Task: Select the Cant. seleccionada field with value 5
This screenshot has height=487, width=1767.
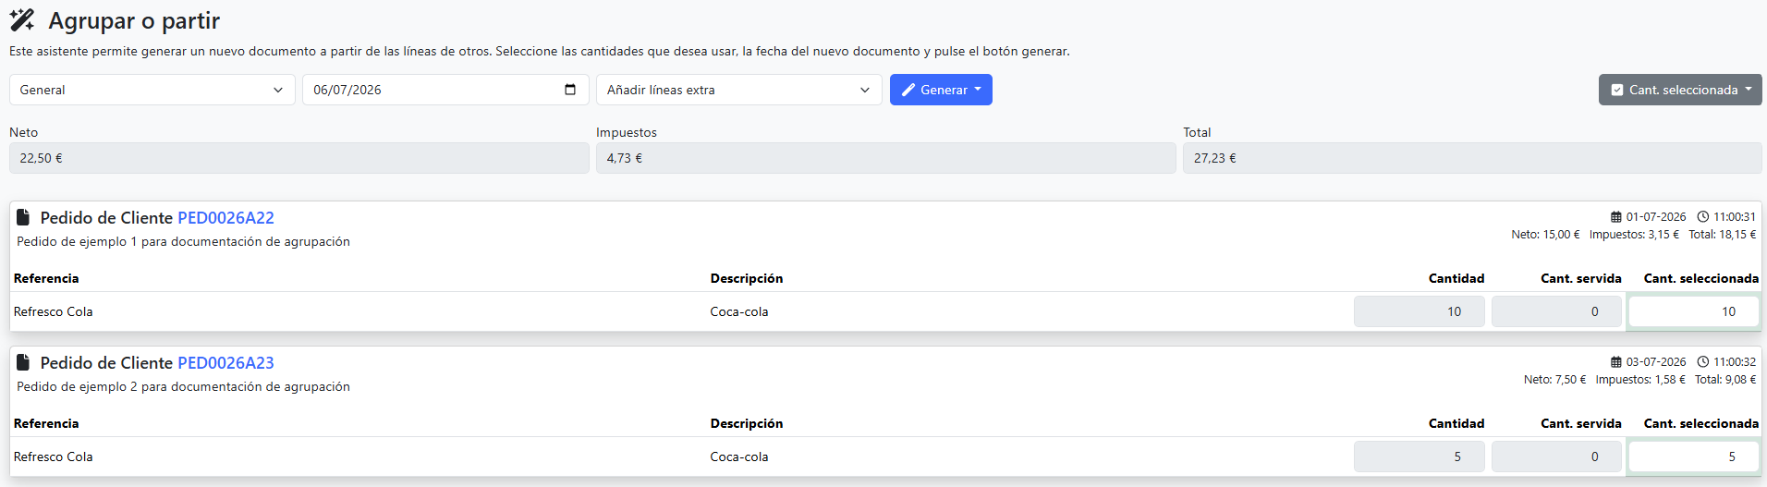Action: pyautogui.click(x=1694, y=457)
